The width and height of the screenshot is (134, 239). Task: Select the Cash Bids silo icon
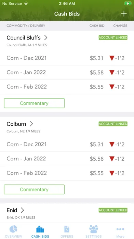click(x=40, y=229)
